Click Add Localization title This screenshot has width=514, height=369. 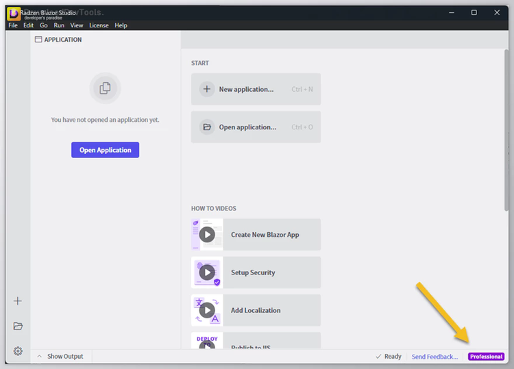[x=256, y=310]
